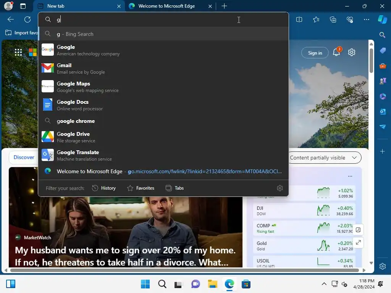Open the Edge profile avatar
391x293 pixels.
click(x=8, y=6)
